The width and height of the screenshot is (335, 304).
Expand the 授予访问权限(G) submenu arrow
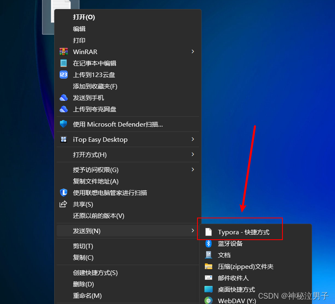click(x=193, y=170)
